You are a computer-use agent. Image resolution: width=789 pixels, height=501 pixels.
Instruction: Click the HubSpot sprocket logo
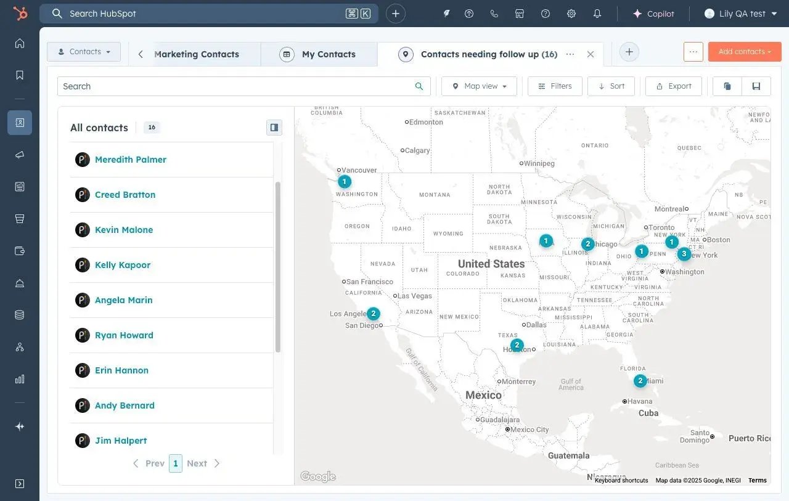click(20, 13)
